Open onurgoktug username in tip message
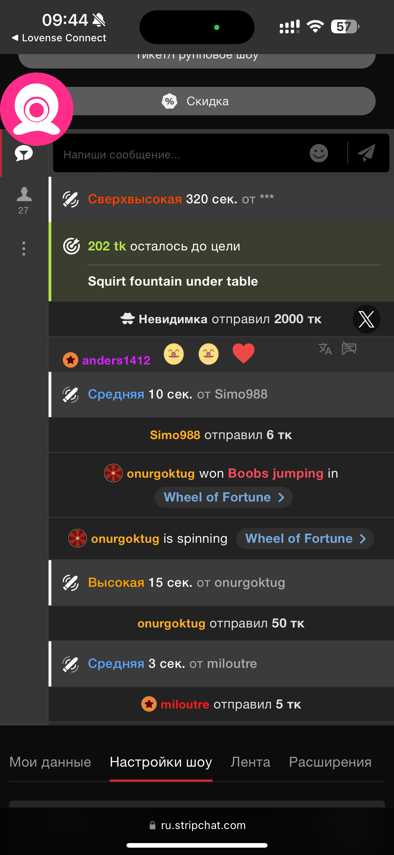 click(171, 623)
